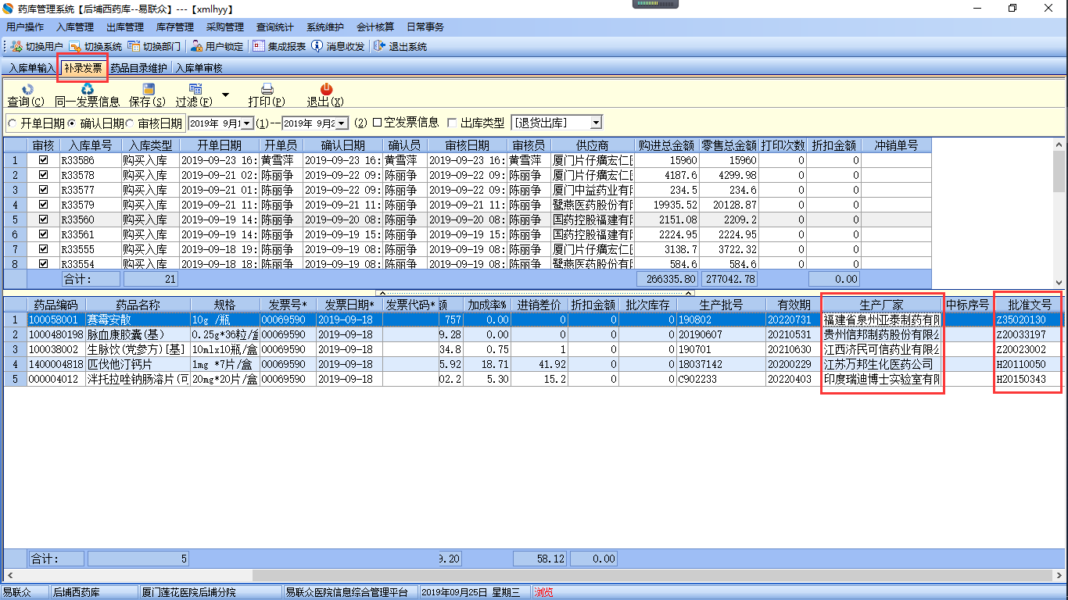This screenshot has width=1068, height=600.
Task: Enable the 空发票信息 checkbox
Action: (377, 123)
